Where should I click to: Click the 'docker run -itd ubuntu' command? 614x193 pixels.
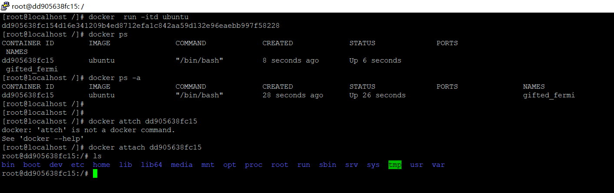(x=139, y=17)
